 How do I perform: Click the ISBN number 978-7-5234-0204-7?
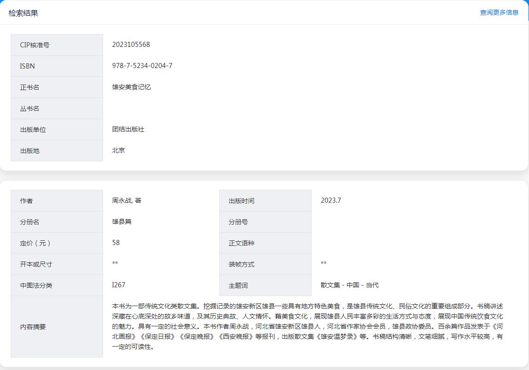[x=142, y=66]
